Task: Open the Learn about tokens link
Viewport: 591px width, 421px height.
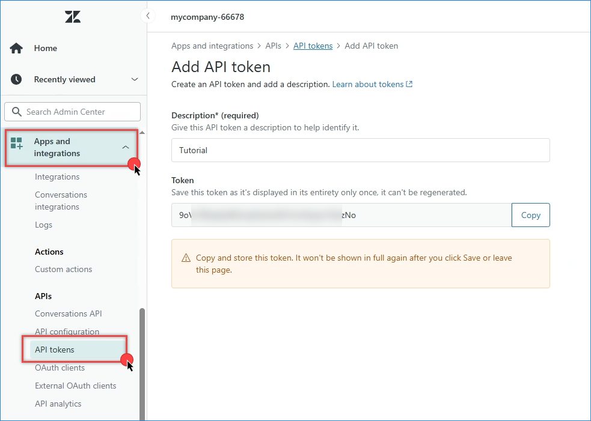Action: pos(367,84)
